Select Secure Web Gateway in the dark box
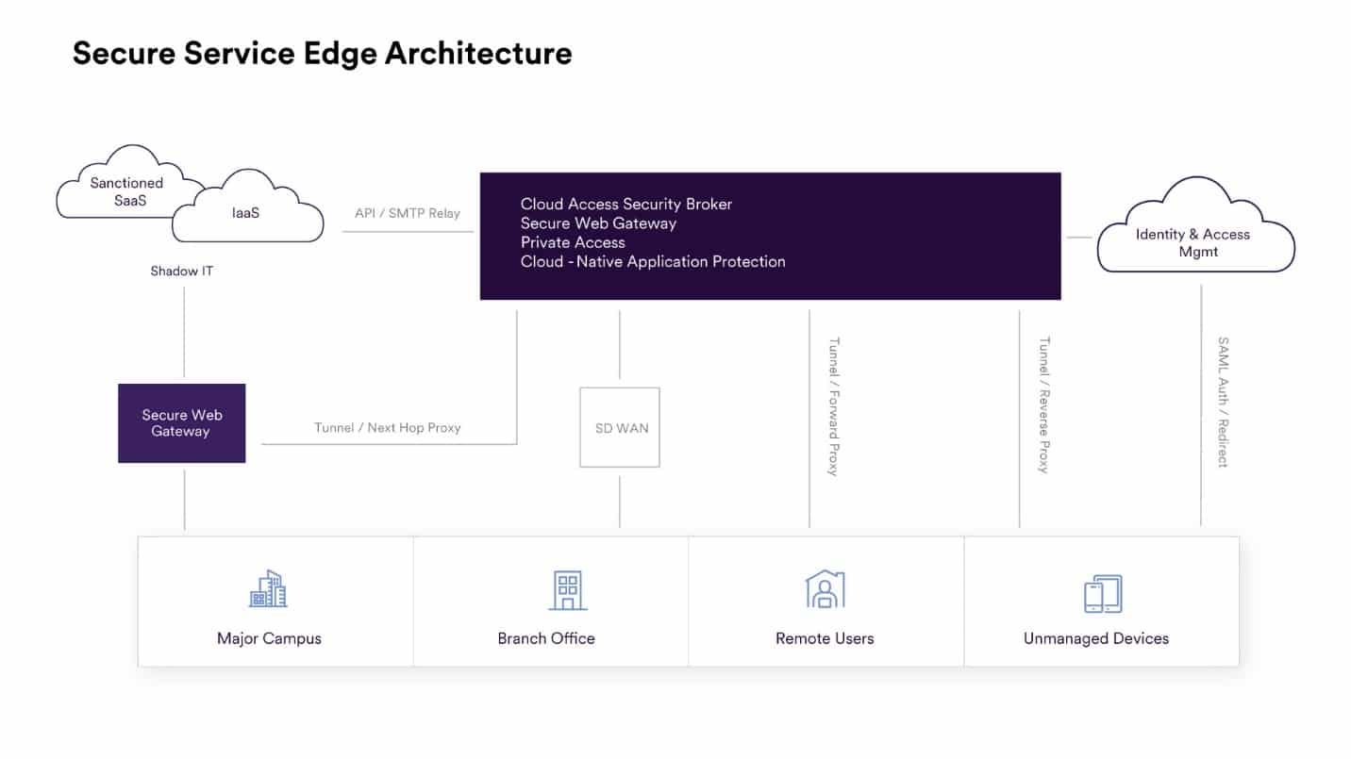The width and height of the screenshot is (1351, 759). click(x=598, y=223)
